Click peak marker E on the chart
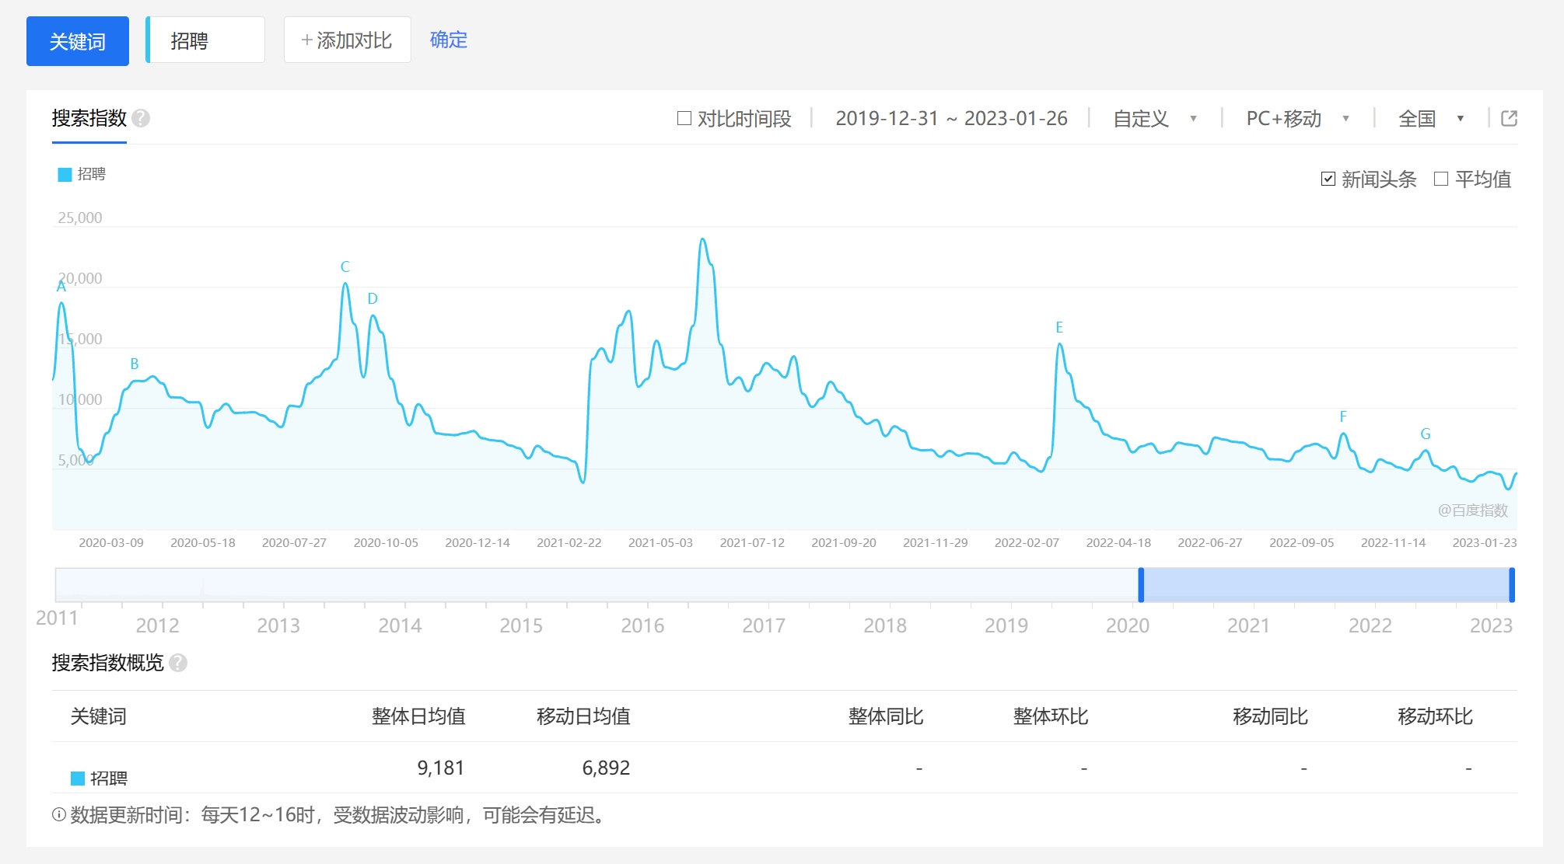The image size is (1564, 864). point(1058,327)
